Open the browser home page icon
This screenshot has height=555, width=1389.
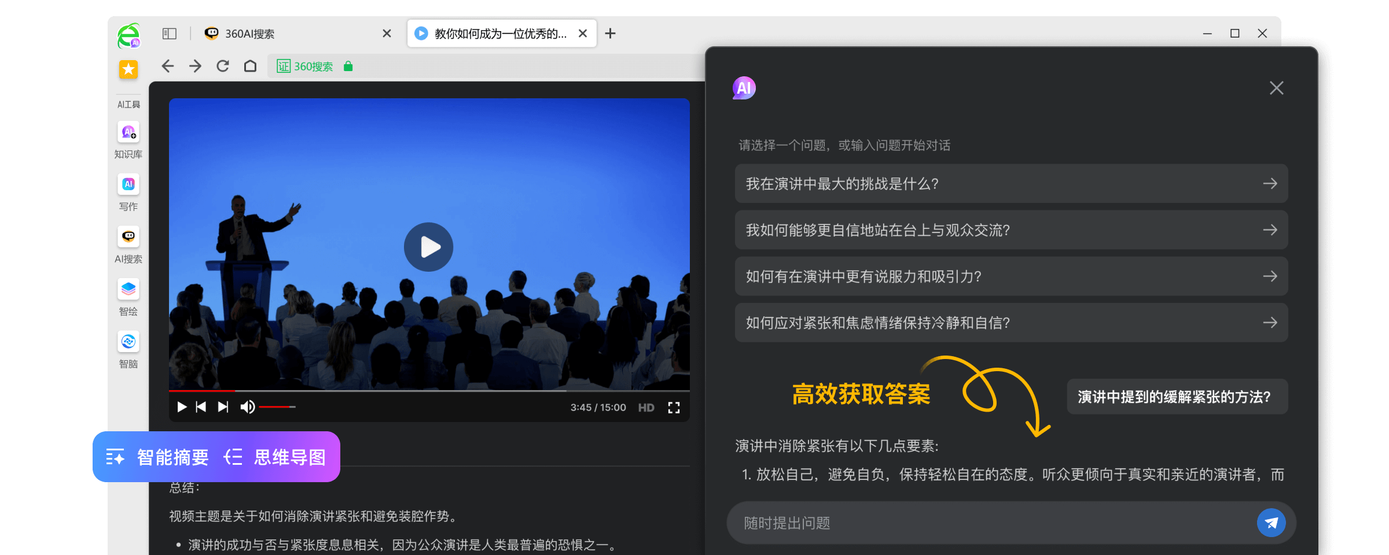click(x=251, y=66)
